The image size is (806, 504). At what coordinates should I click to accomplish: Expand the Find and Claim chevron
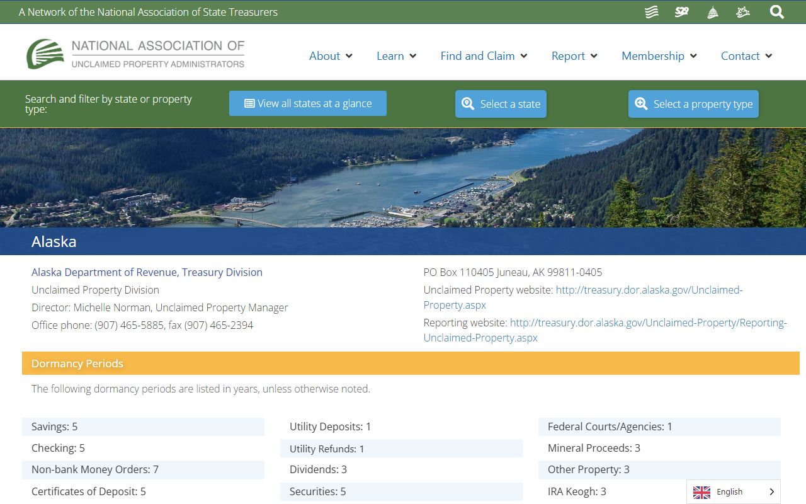[x=524, y=56]
